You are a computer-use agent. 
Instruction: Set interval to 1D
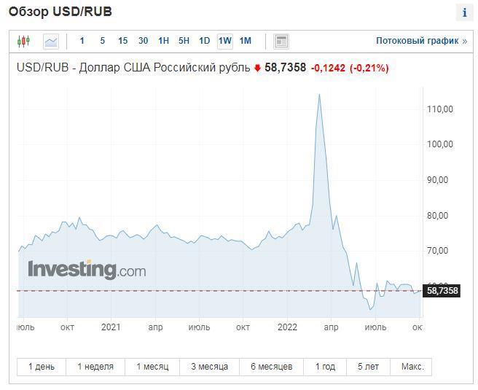[204, 41]
